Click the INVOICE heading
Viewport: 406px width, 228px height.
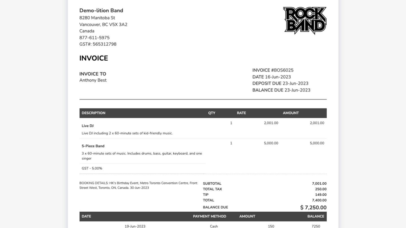point(93,58)
